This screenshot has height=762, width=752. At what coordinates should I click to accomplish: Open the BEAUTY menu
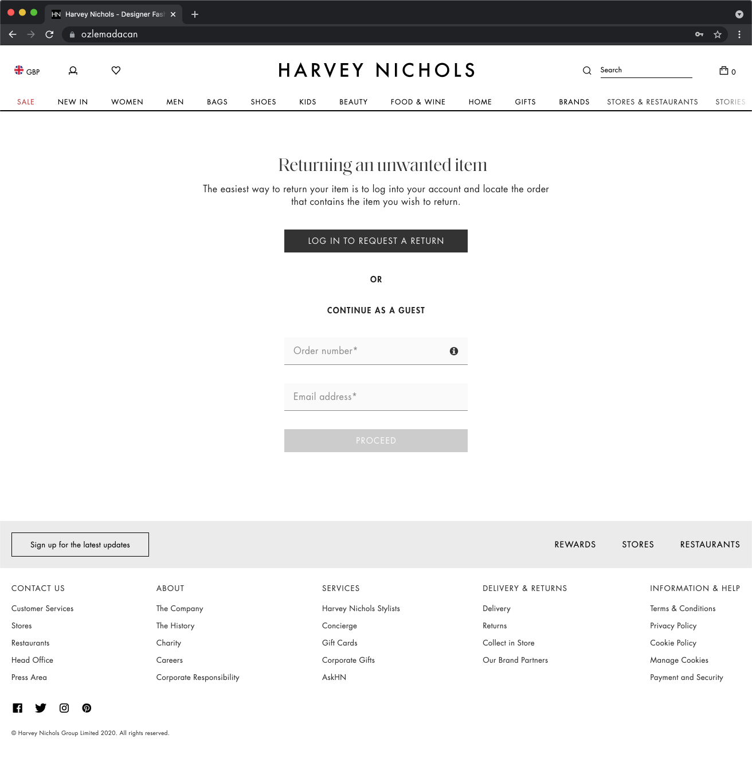tap(354, 102)
